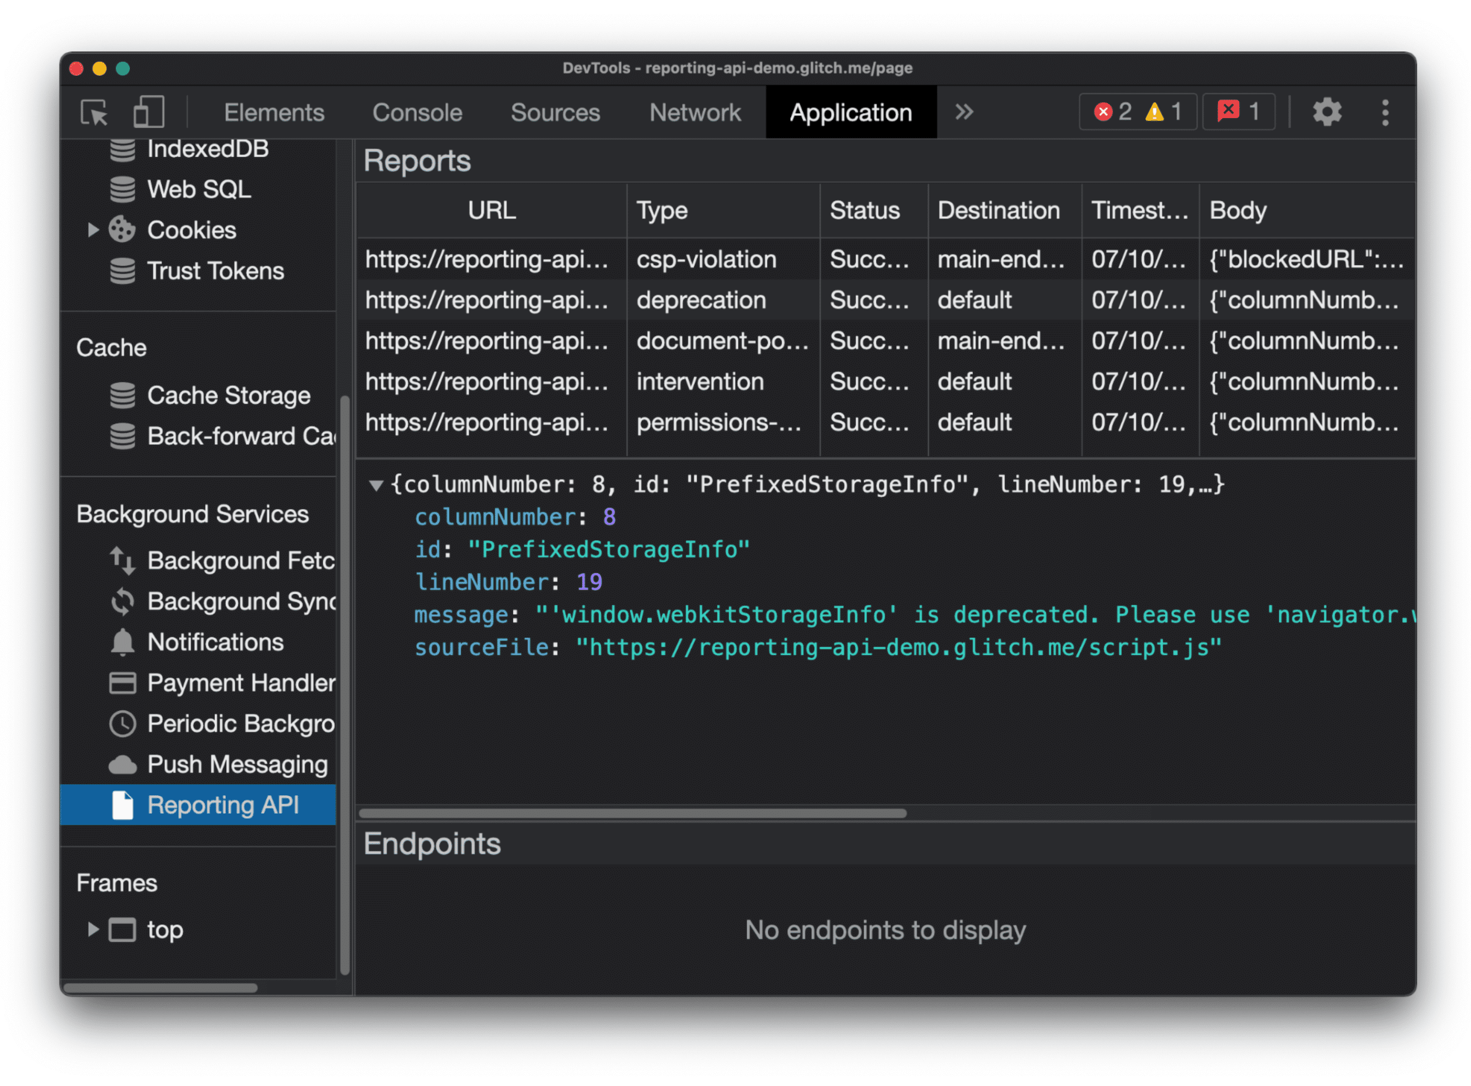Image resolution: width=1471 pixels, height=1086 pixels.
Task: Click the device toolbar toggle icon
Action: [150, 111]
